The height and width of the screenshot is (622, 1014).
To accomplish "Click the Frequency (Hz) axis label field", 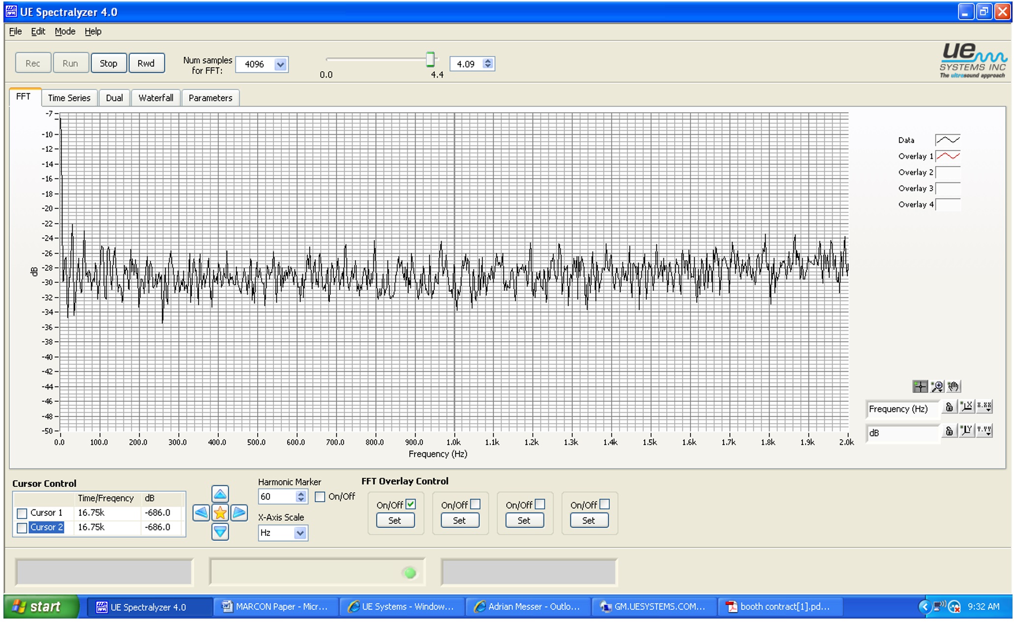I will [902, 409].
